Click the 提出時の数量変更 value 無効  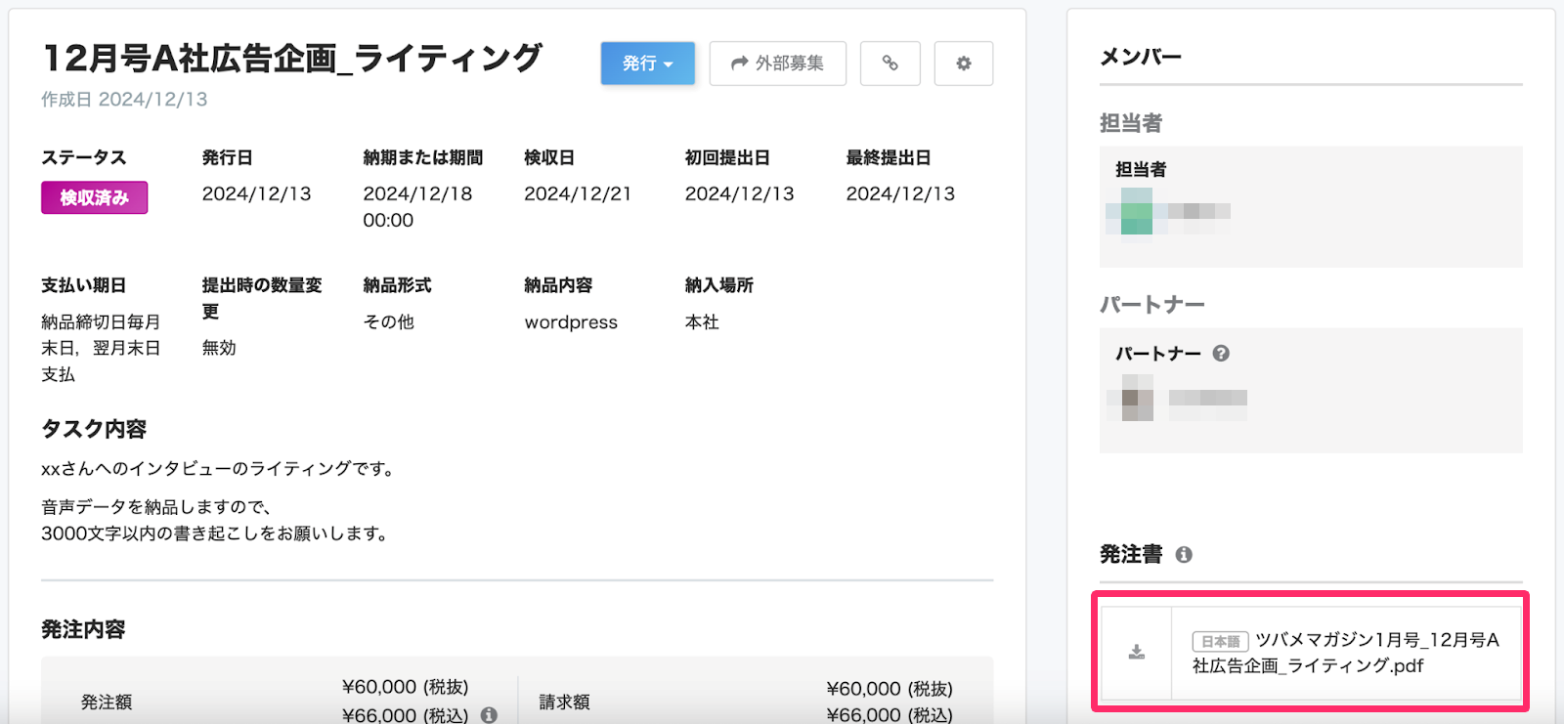219,348
